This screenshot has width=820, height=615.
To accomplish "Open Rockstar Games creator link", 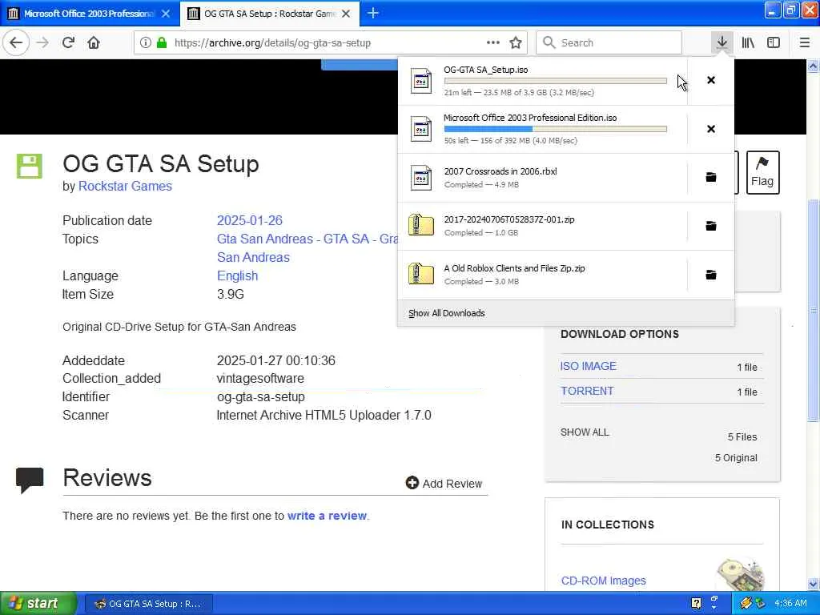I will tap(125, 186).
